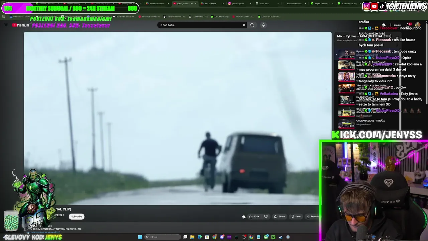Open the Top Emotes - 7TV bookmark
This screenshot has width=428, height=241.
tap(198, 16)
